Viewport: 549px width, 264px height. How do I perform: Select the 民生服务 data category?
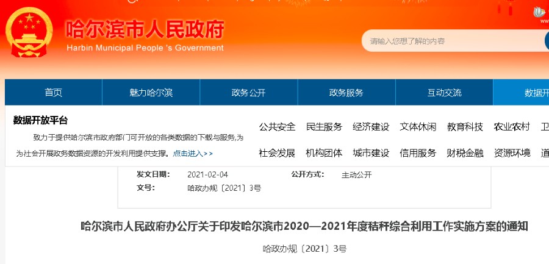pos(324,127)
